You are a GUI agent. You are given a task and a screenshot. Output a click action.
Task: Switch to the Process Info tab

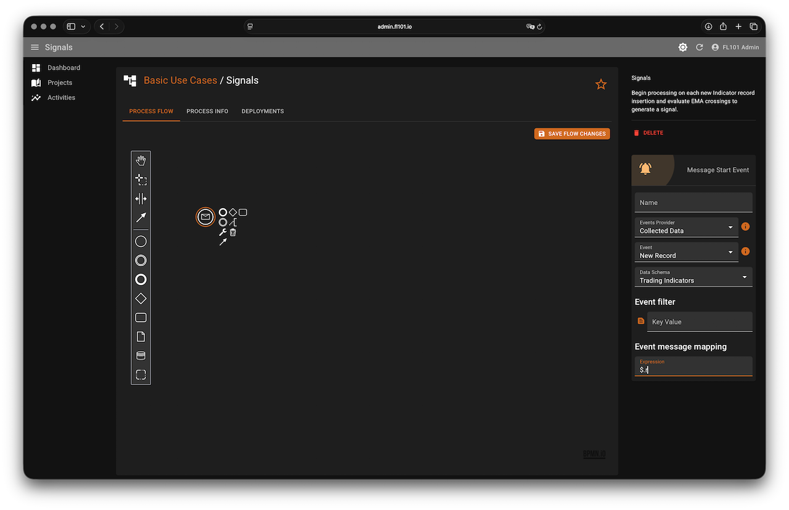[x=207, y=111]
